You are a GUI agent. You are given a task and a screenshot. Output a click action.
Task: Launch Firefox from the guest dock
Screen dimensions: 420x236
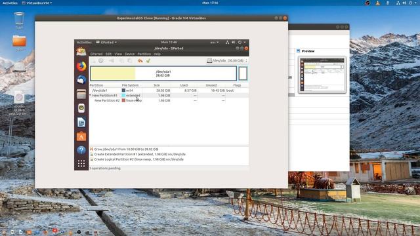(81, 66)
